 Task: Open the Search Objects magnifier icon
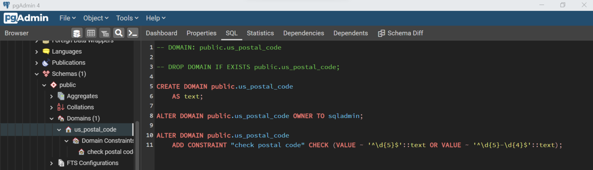point(119,33)
